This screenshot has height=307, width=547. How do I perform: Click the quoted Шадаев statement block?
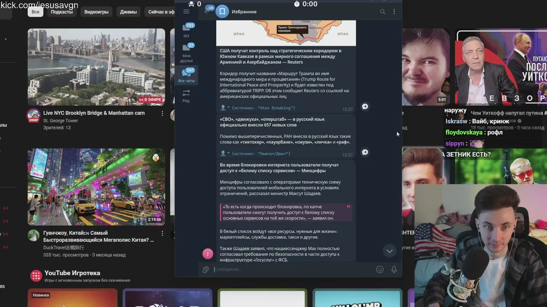point(286,212)
